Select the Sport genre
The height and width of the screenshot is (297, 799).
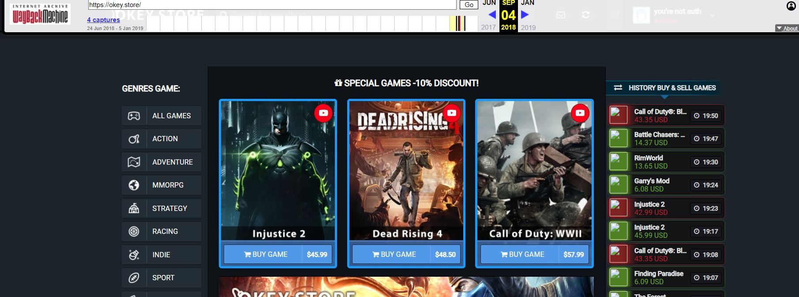click(x=161, y=278)
